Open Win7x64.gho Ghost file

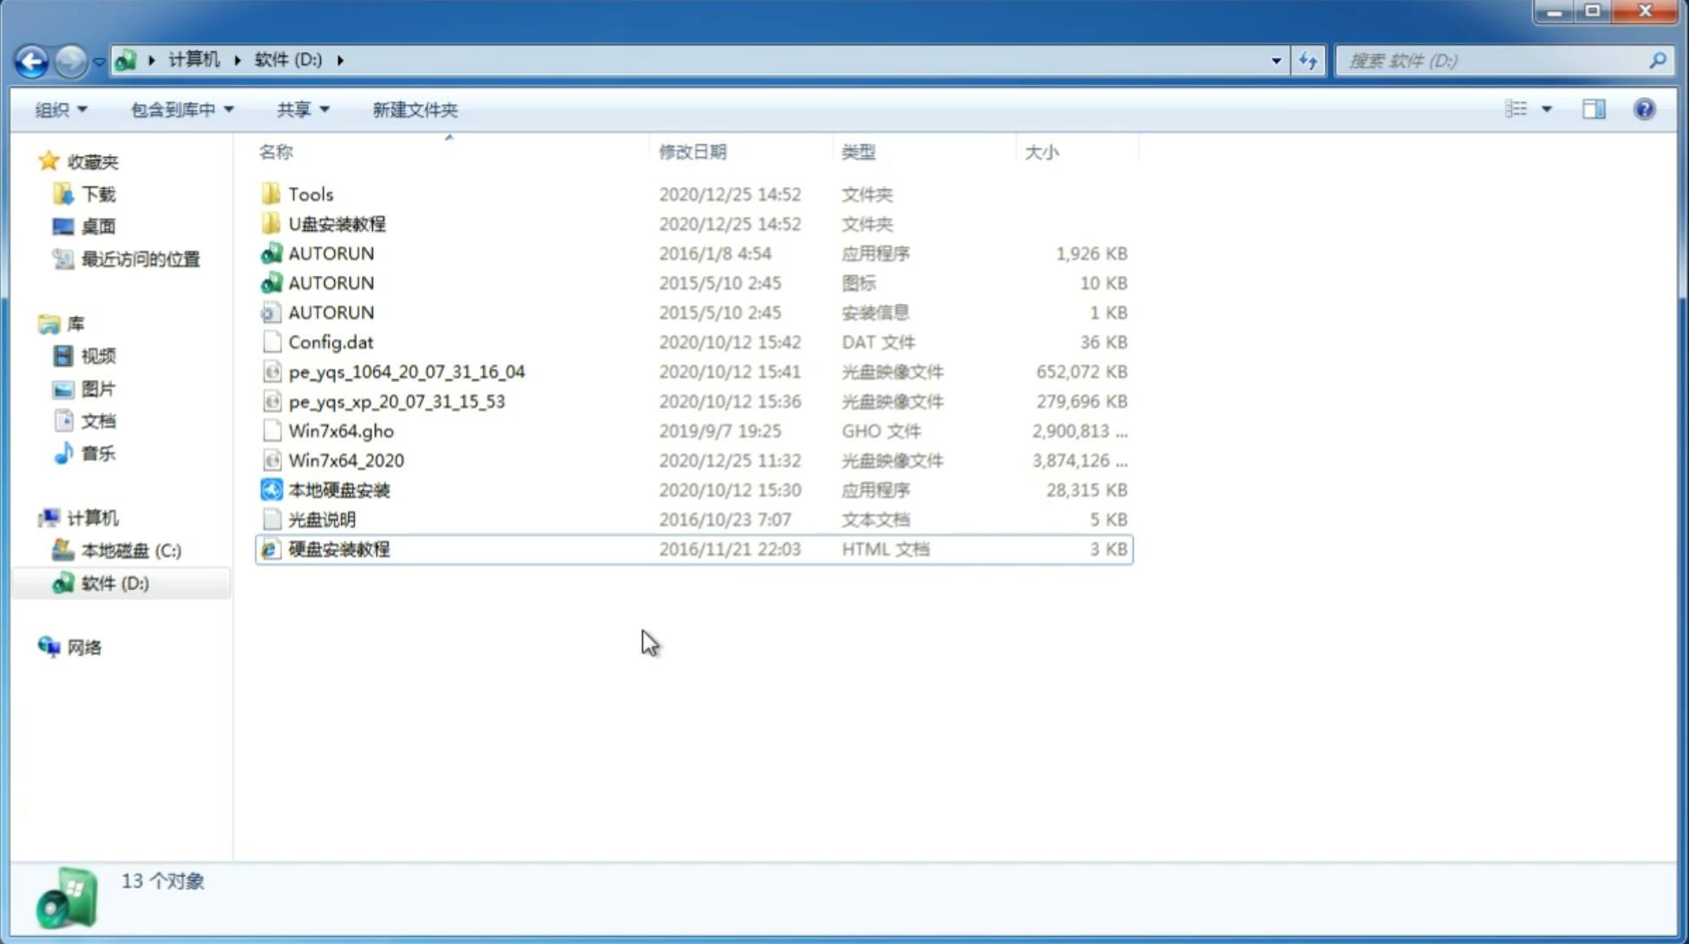click(x=342, y=430)
